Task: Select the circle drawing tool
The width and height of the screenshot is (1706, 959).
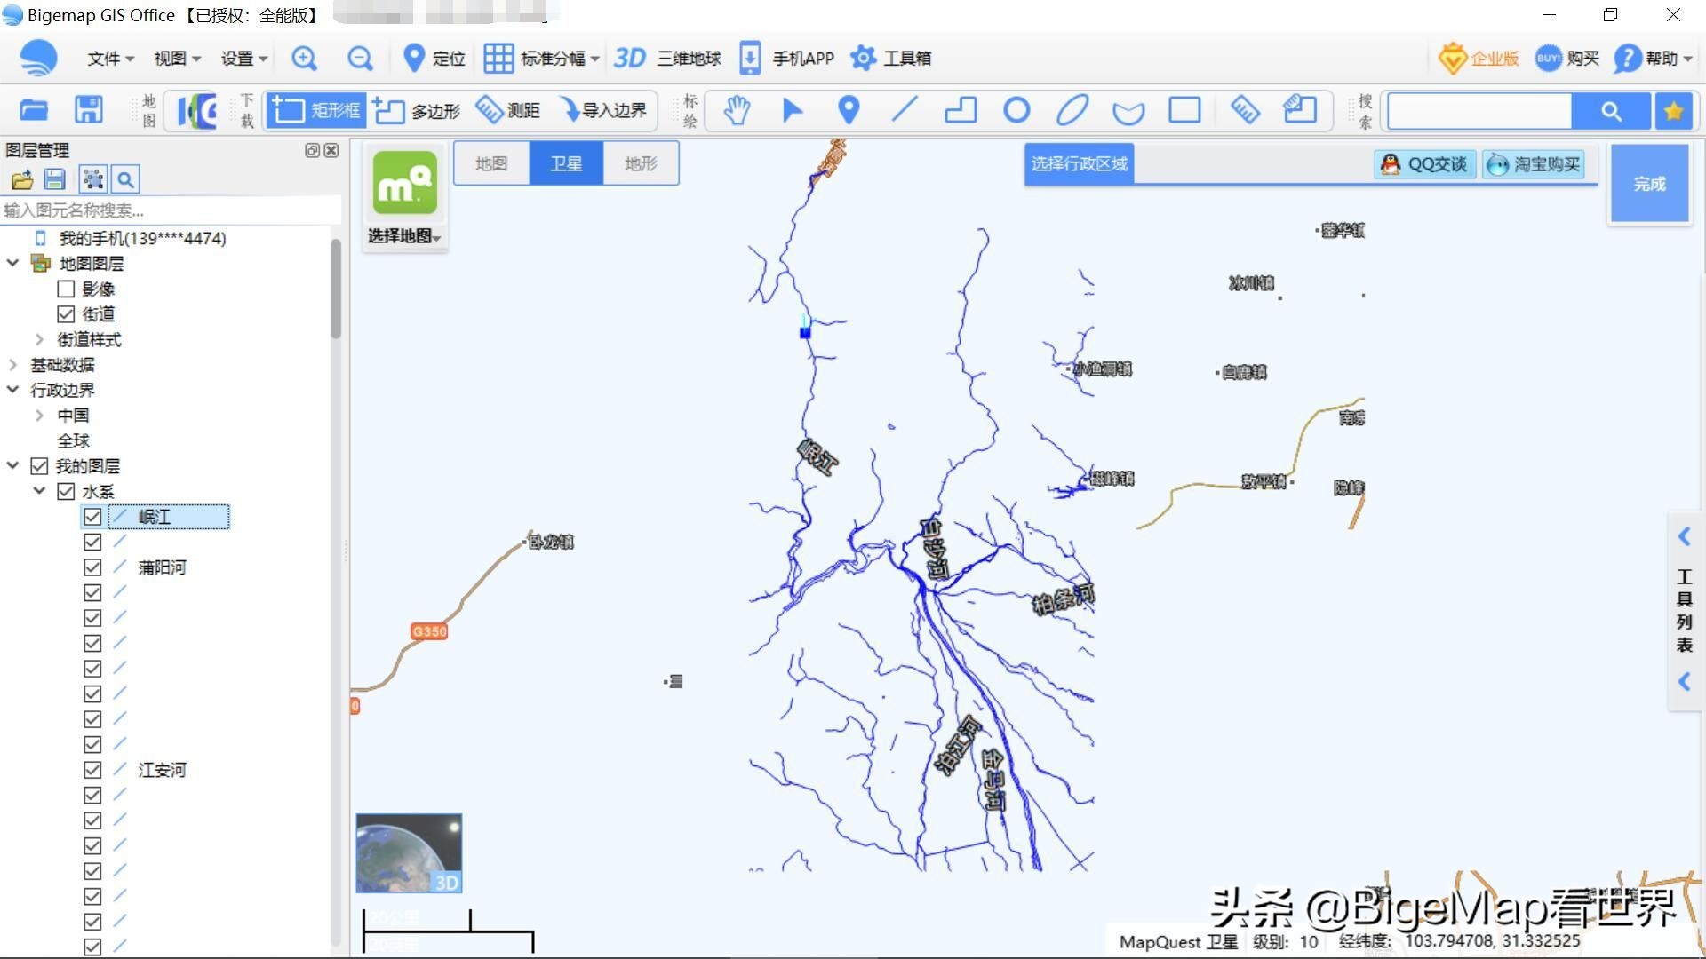Action: [x=1017, y=110]
